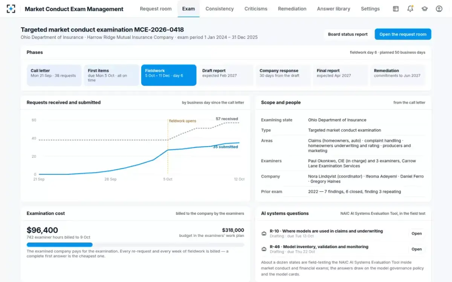Click the Paul Okonkwo examiners entry
The width and height of the screenshot is (452, 282).
[x=362, y=163]
